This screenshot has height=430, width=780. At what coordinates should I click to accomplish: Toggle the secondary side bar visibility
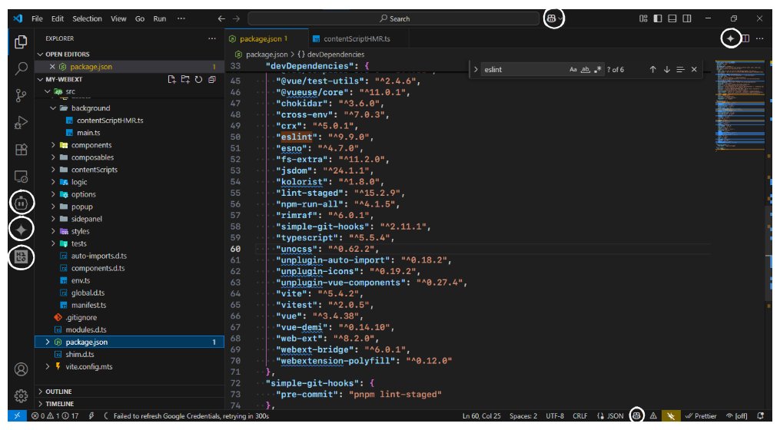687,18
